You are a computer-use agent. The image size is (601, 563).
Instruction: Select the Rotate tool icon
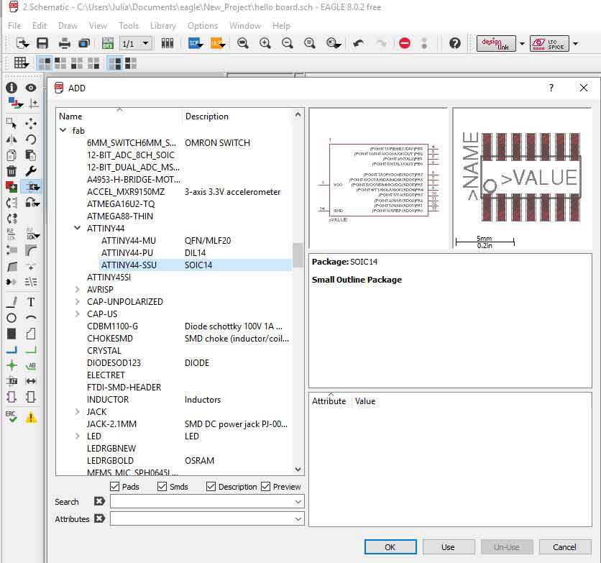[31, 139]
